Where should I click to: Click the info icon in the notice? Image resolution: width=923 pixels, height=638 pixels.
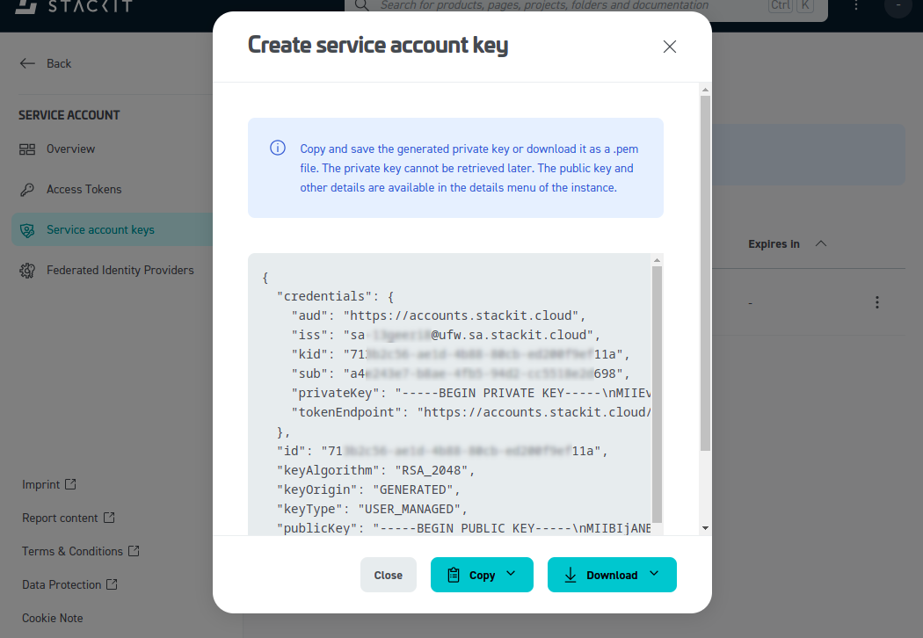(x=278, y=148)
